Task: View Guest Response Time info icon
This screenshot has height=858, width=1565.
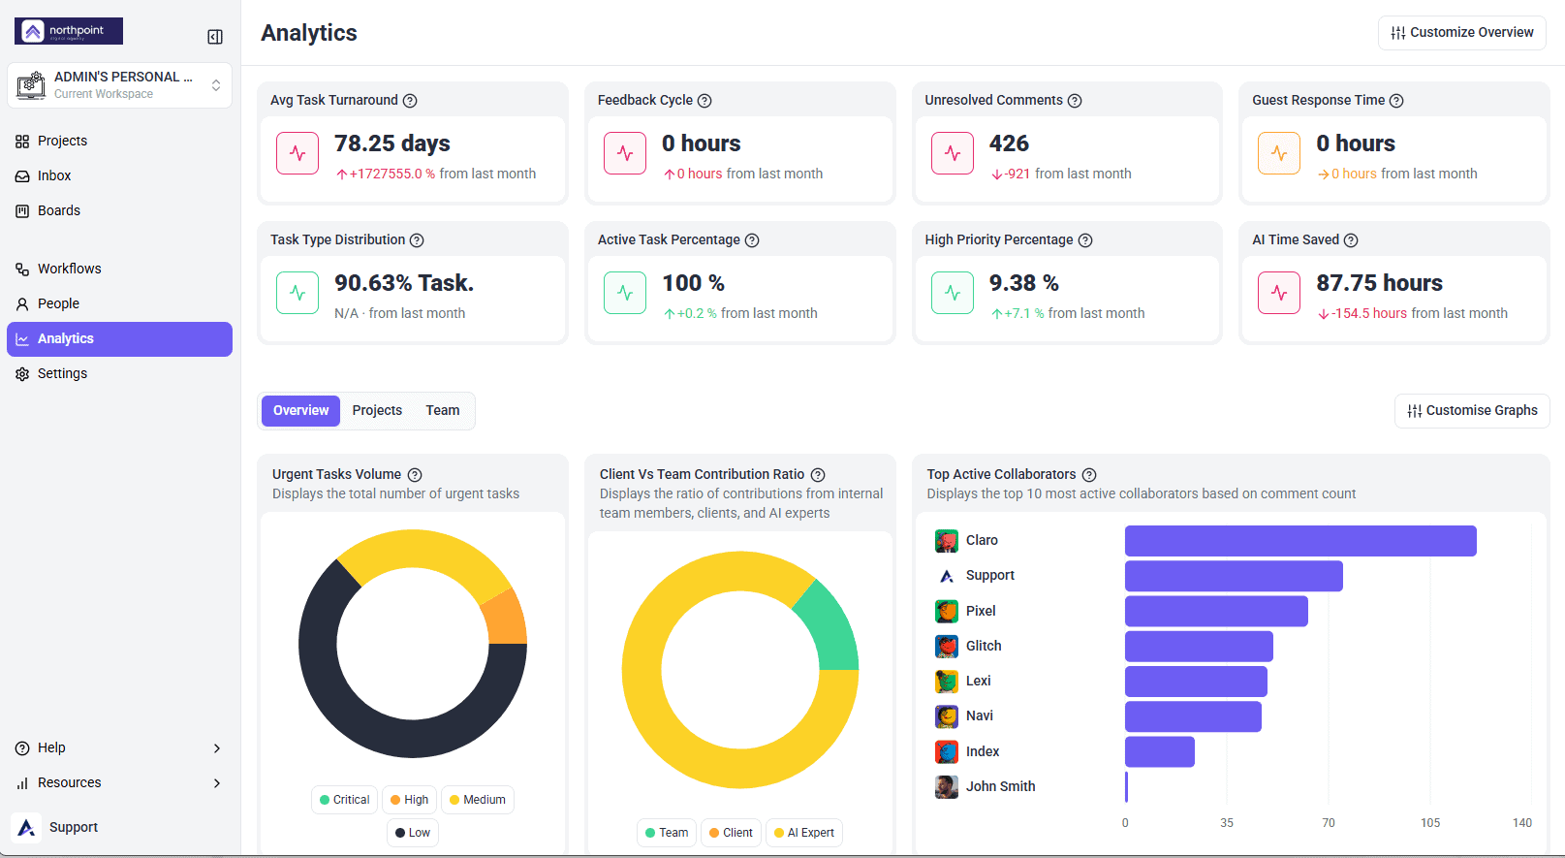Action: pyautogui.click(x=1396, y=101)
